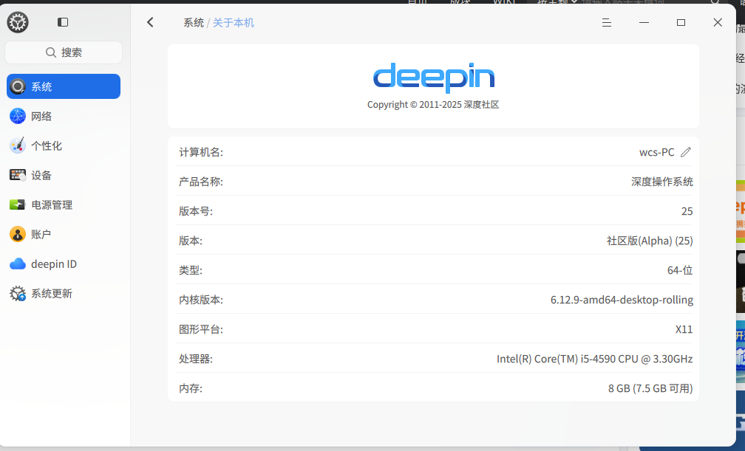This screenshot has width=745, height=451.
Task: Click the 8 GB memory value
Action: 650,388
